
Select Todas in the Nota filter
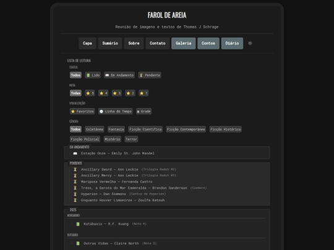click(x=75, y=93)
